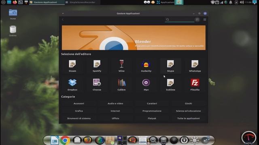
Task: Open the system menu at panel's left edge
Action: coord(3,2)
